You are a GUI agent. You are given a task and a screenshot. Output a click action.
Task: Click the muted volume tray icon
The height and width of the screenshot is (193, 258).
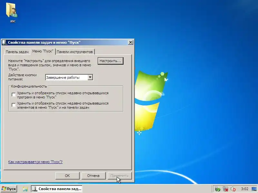233,189
